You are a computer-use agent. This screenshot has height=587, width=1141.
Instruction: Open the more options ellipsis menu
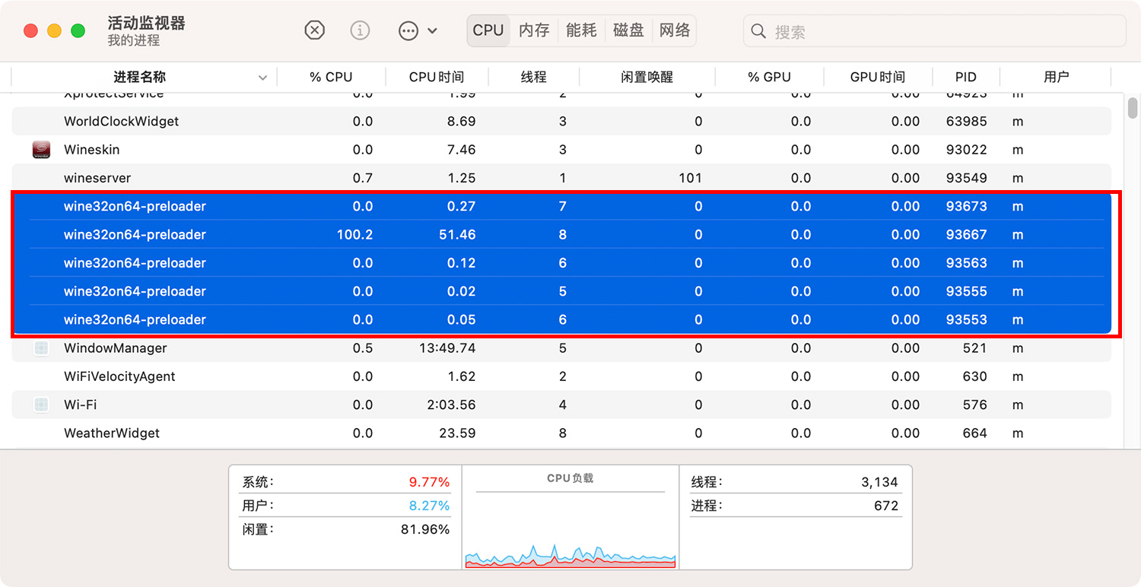[408, 31]
